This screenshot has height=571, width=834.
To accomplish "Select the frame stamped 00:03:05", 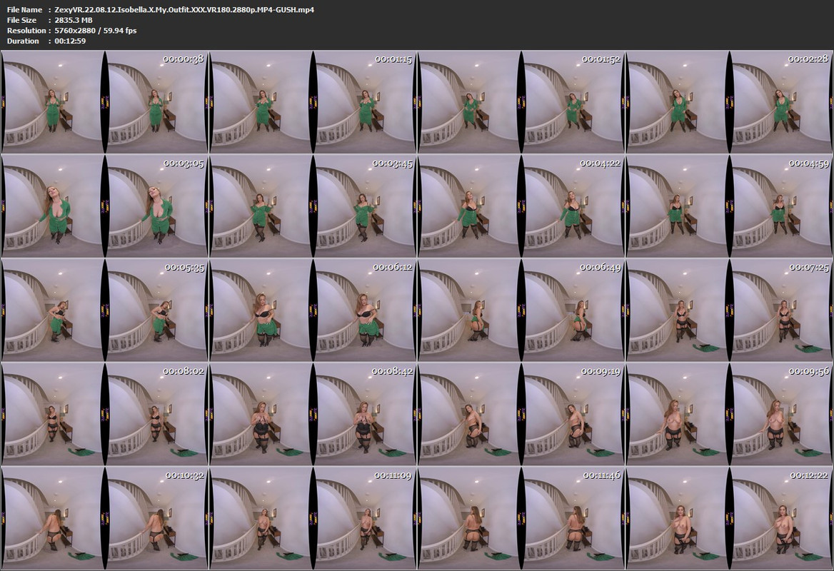I will tap(104, 206).
